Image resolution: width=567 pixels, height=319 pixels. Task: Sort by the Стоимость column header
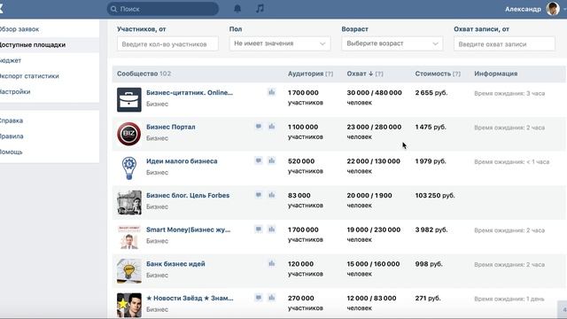pos(433,74)
